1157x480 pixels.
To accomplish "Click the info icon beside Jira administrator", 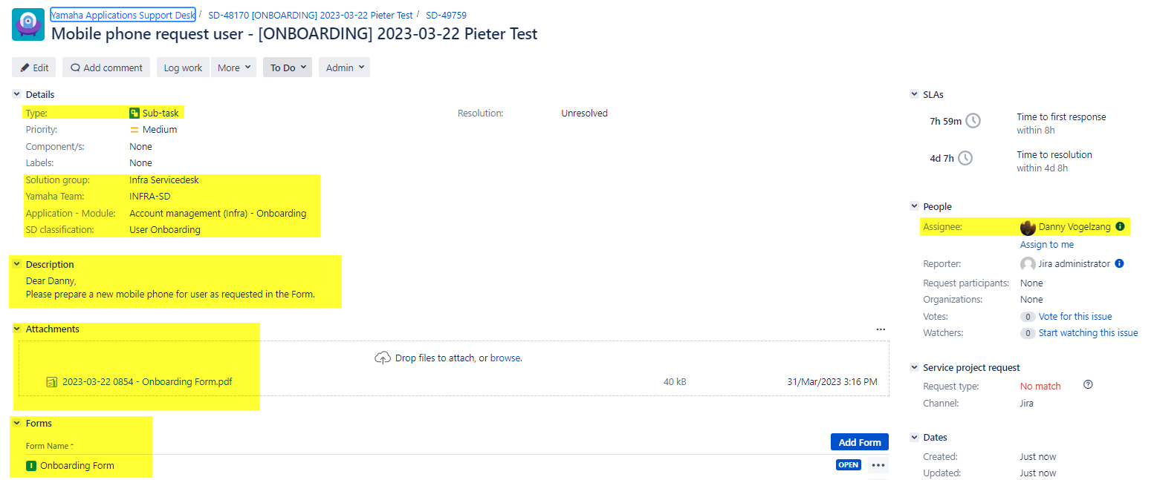I will 1119,263.
